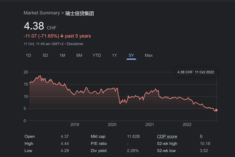This screenshot has width=235, height=157.
Task: Open the Disclaimer link
Action: tap(75, 44)
